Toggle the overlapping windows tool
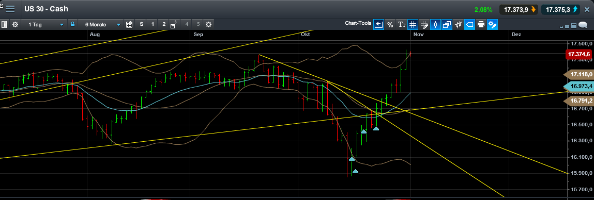Image resolution: width=594 pixels, height=200 pixels. (447, 25)
